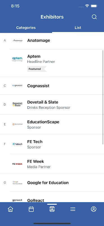Switch to the Categories tab
The width and height of the screenshot is (104, 226).
point(26,27)
